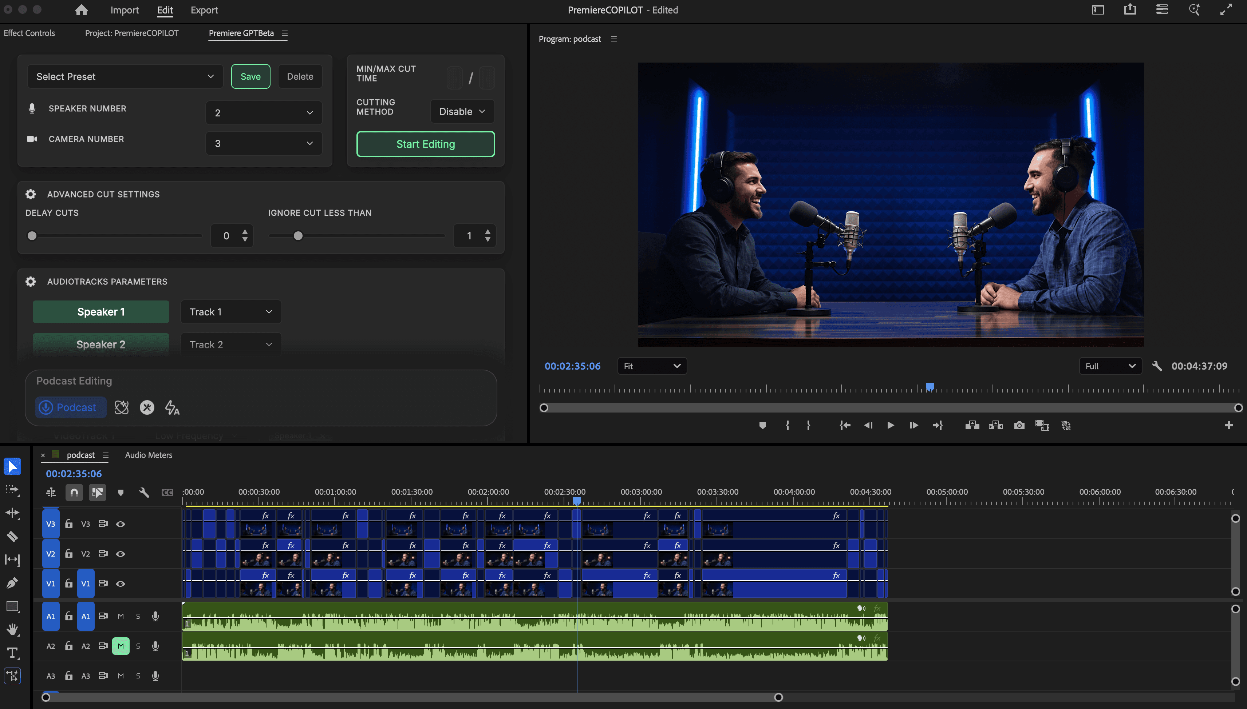Viewport: 1247px width, 709px height.
Task: Select the Pen tool in the toolbar
Action: (12, 583)
